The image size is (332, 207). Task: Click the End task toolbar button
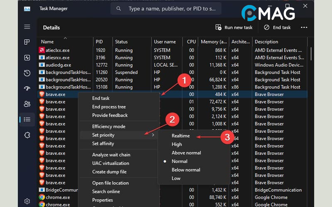(x=277, y=27)
